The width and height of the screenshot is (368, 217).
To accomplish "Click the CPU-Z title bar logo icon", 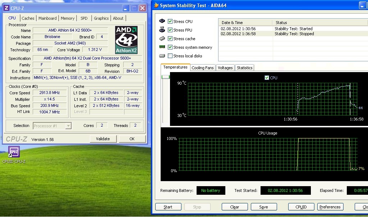I will (6, 8).
